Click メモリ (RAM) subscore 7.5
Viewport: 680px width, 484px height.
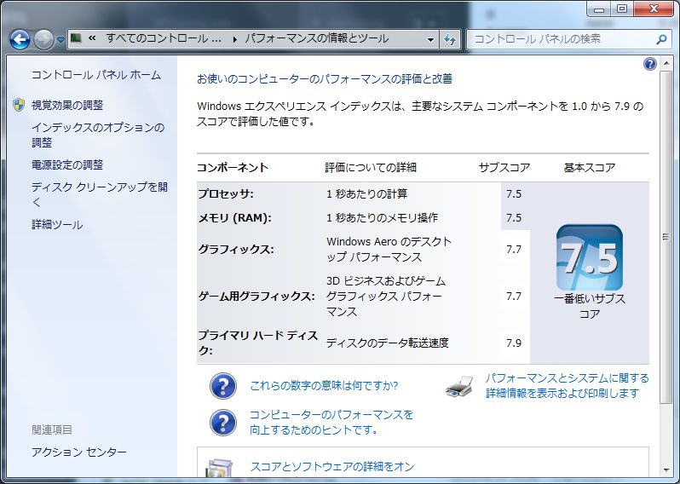tap(514, 217)
